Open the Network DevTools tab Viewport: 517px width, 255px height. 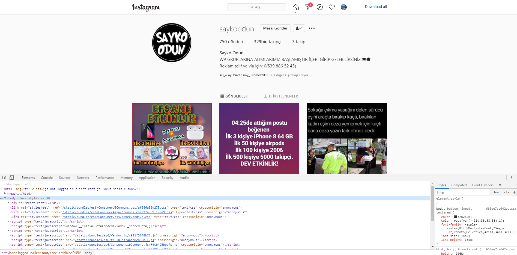coord(83,178)
